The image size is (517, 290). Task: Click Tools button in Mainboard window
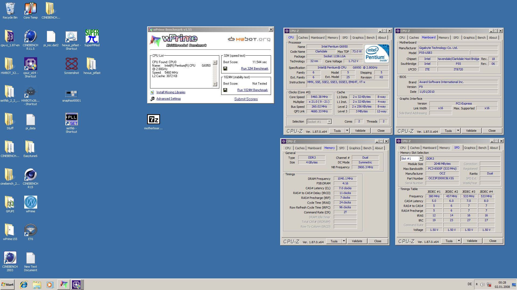click(x=448, y=131)
